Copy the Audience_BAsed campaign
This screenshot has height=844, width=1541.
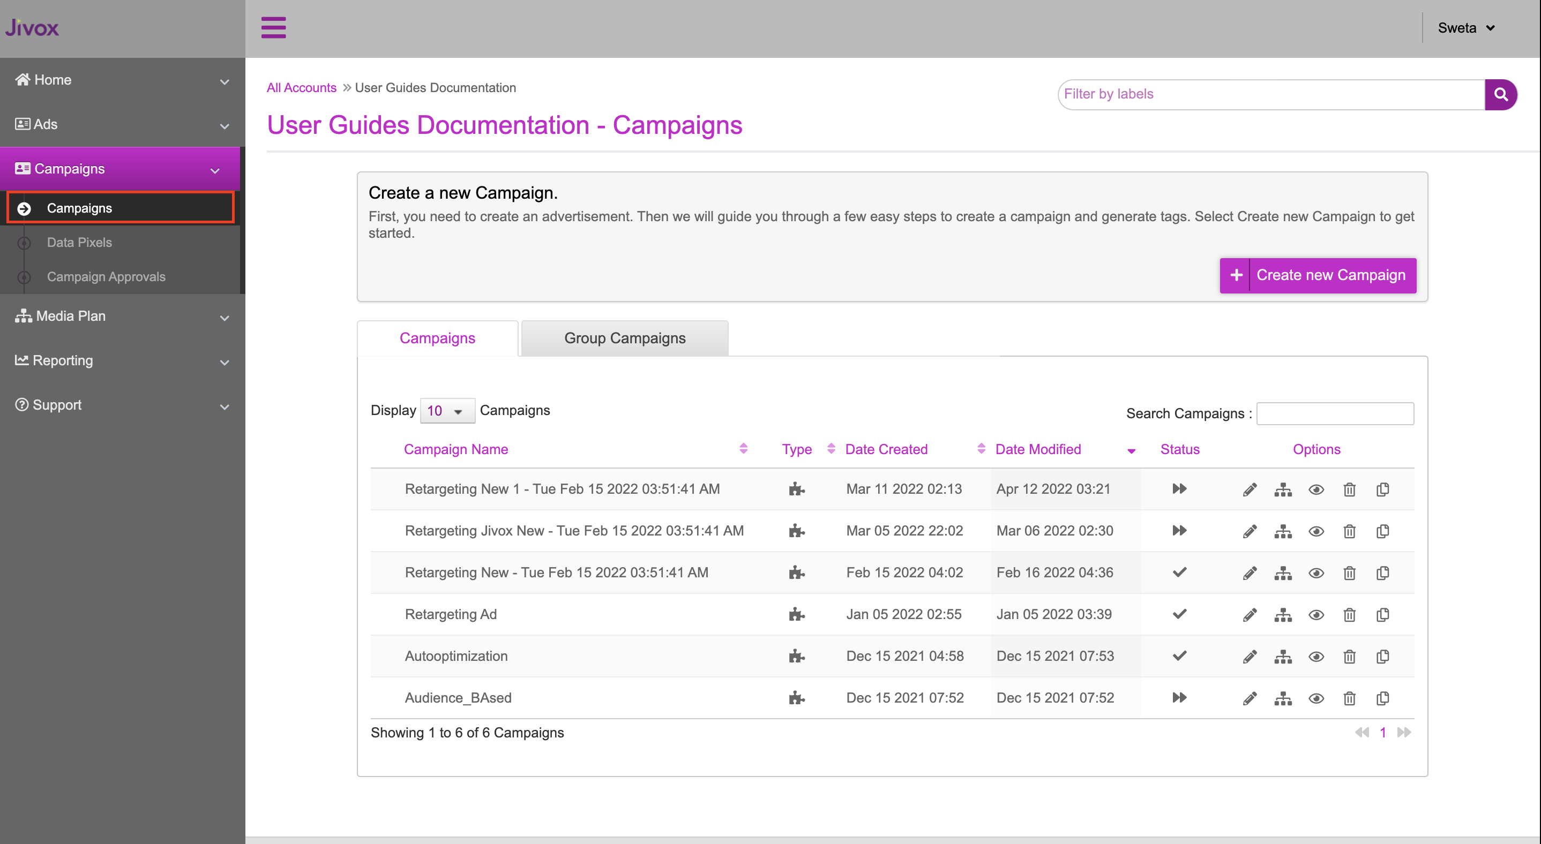tap(1382, 699)
